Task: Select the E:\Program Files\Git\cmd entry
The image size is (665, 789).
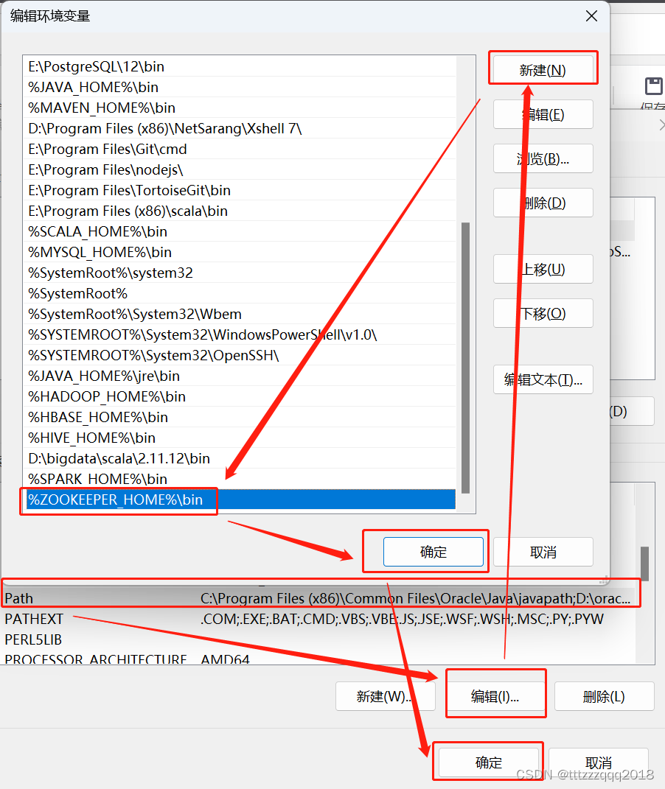Action: tap(240, 149)
